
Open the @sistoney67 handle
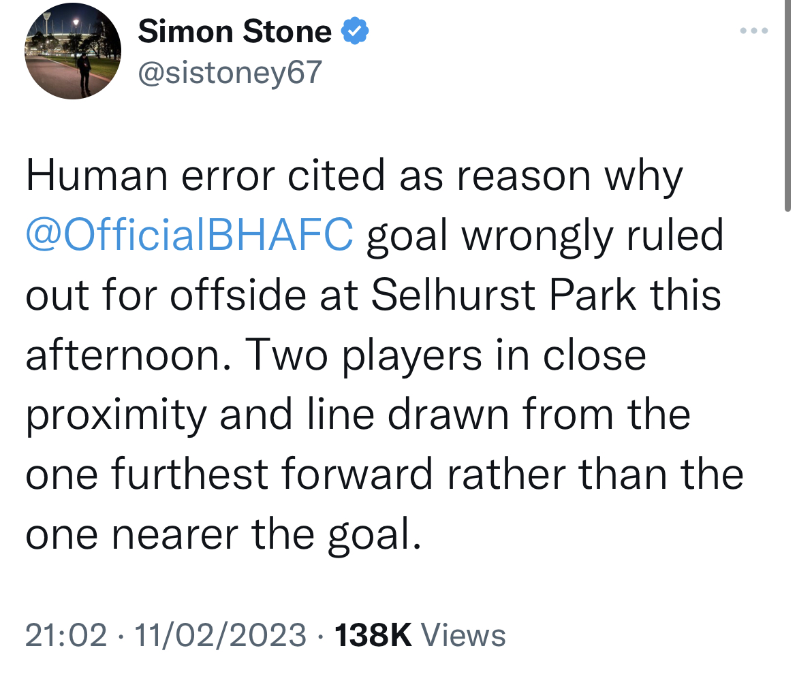(x=230, y=72)
